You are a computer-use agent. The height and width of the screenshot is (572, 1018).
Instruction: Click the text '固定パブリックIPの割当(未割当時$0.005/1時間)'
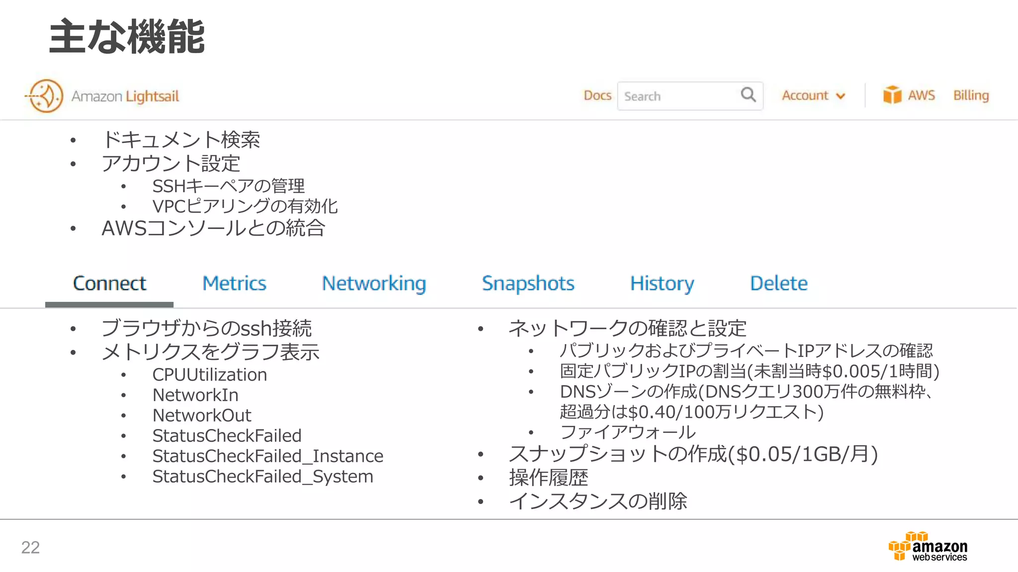pyautogui.click(x=750, y=371)
